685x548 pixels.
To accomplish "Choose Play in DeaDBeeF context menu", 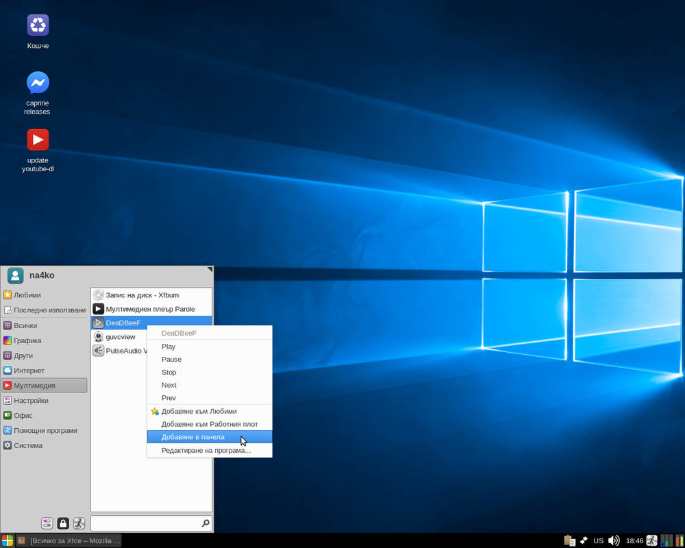I will click(210, 347).
